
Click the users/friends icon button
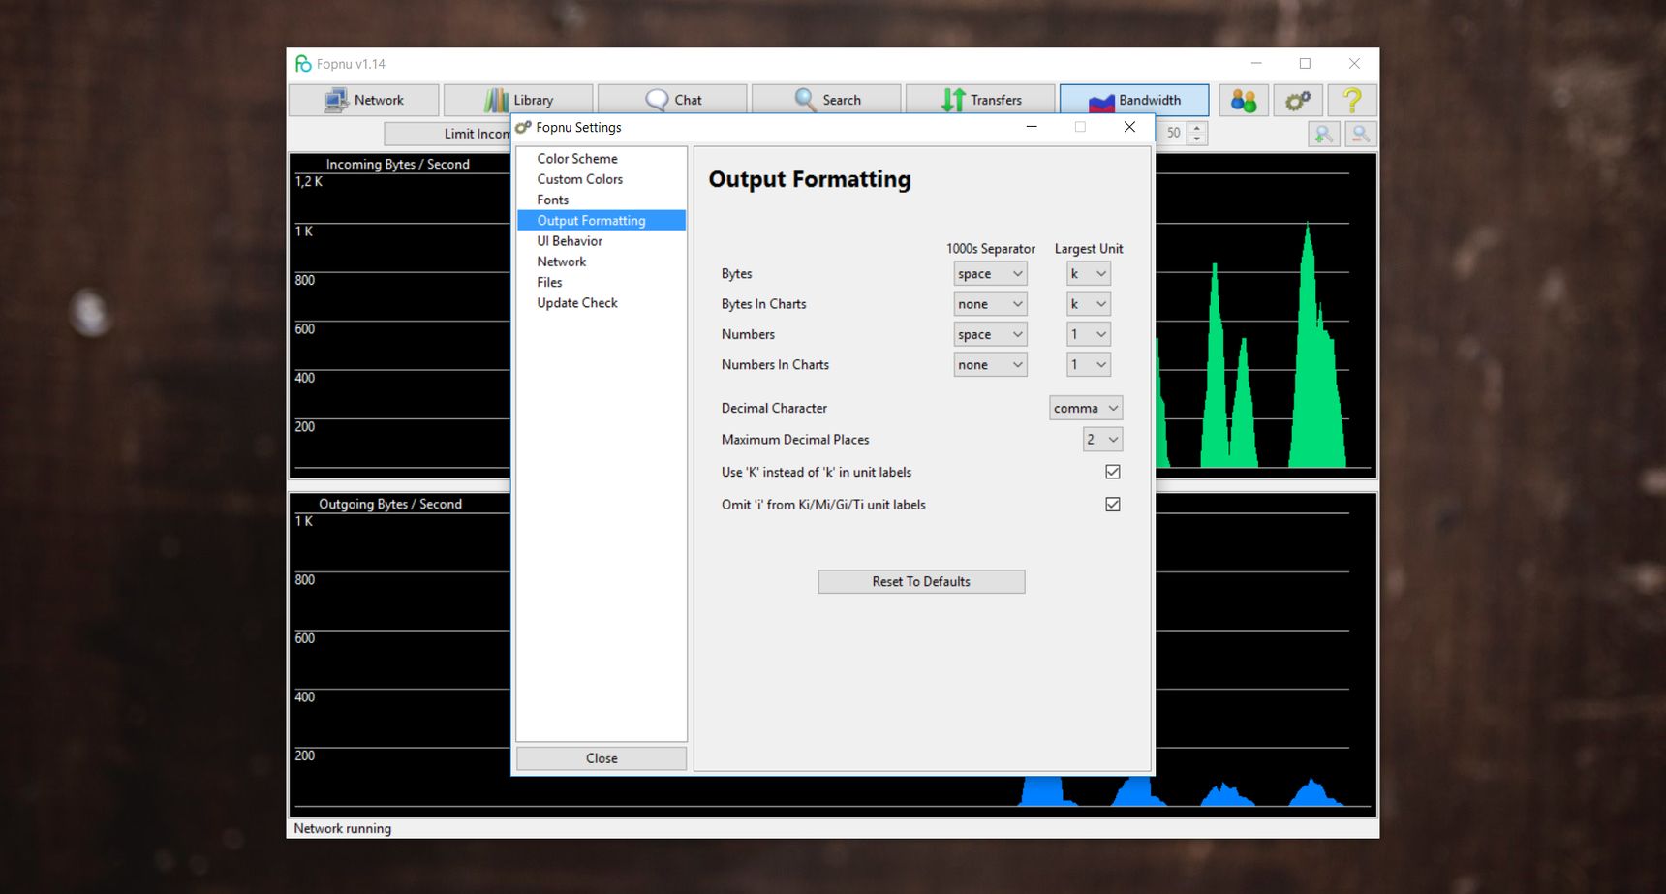1244,100
